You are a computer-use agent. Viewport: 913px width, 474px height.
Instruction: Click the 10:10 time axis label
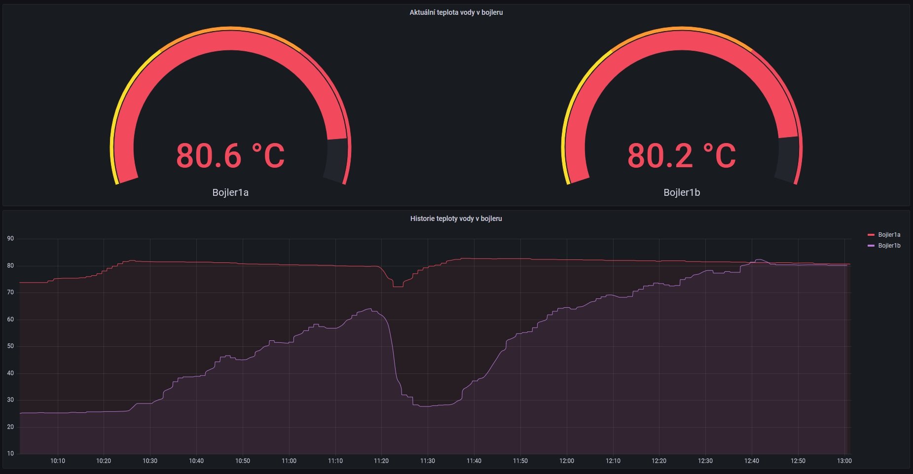click(58, 461)
